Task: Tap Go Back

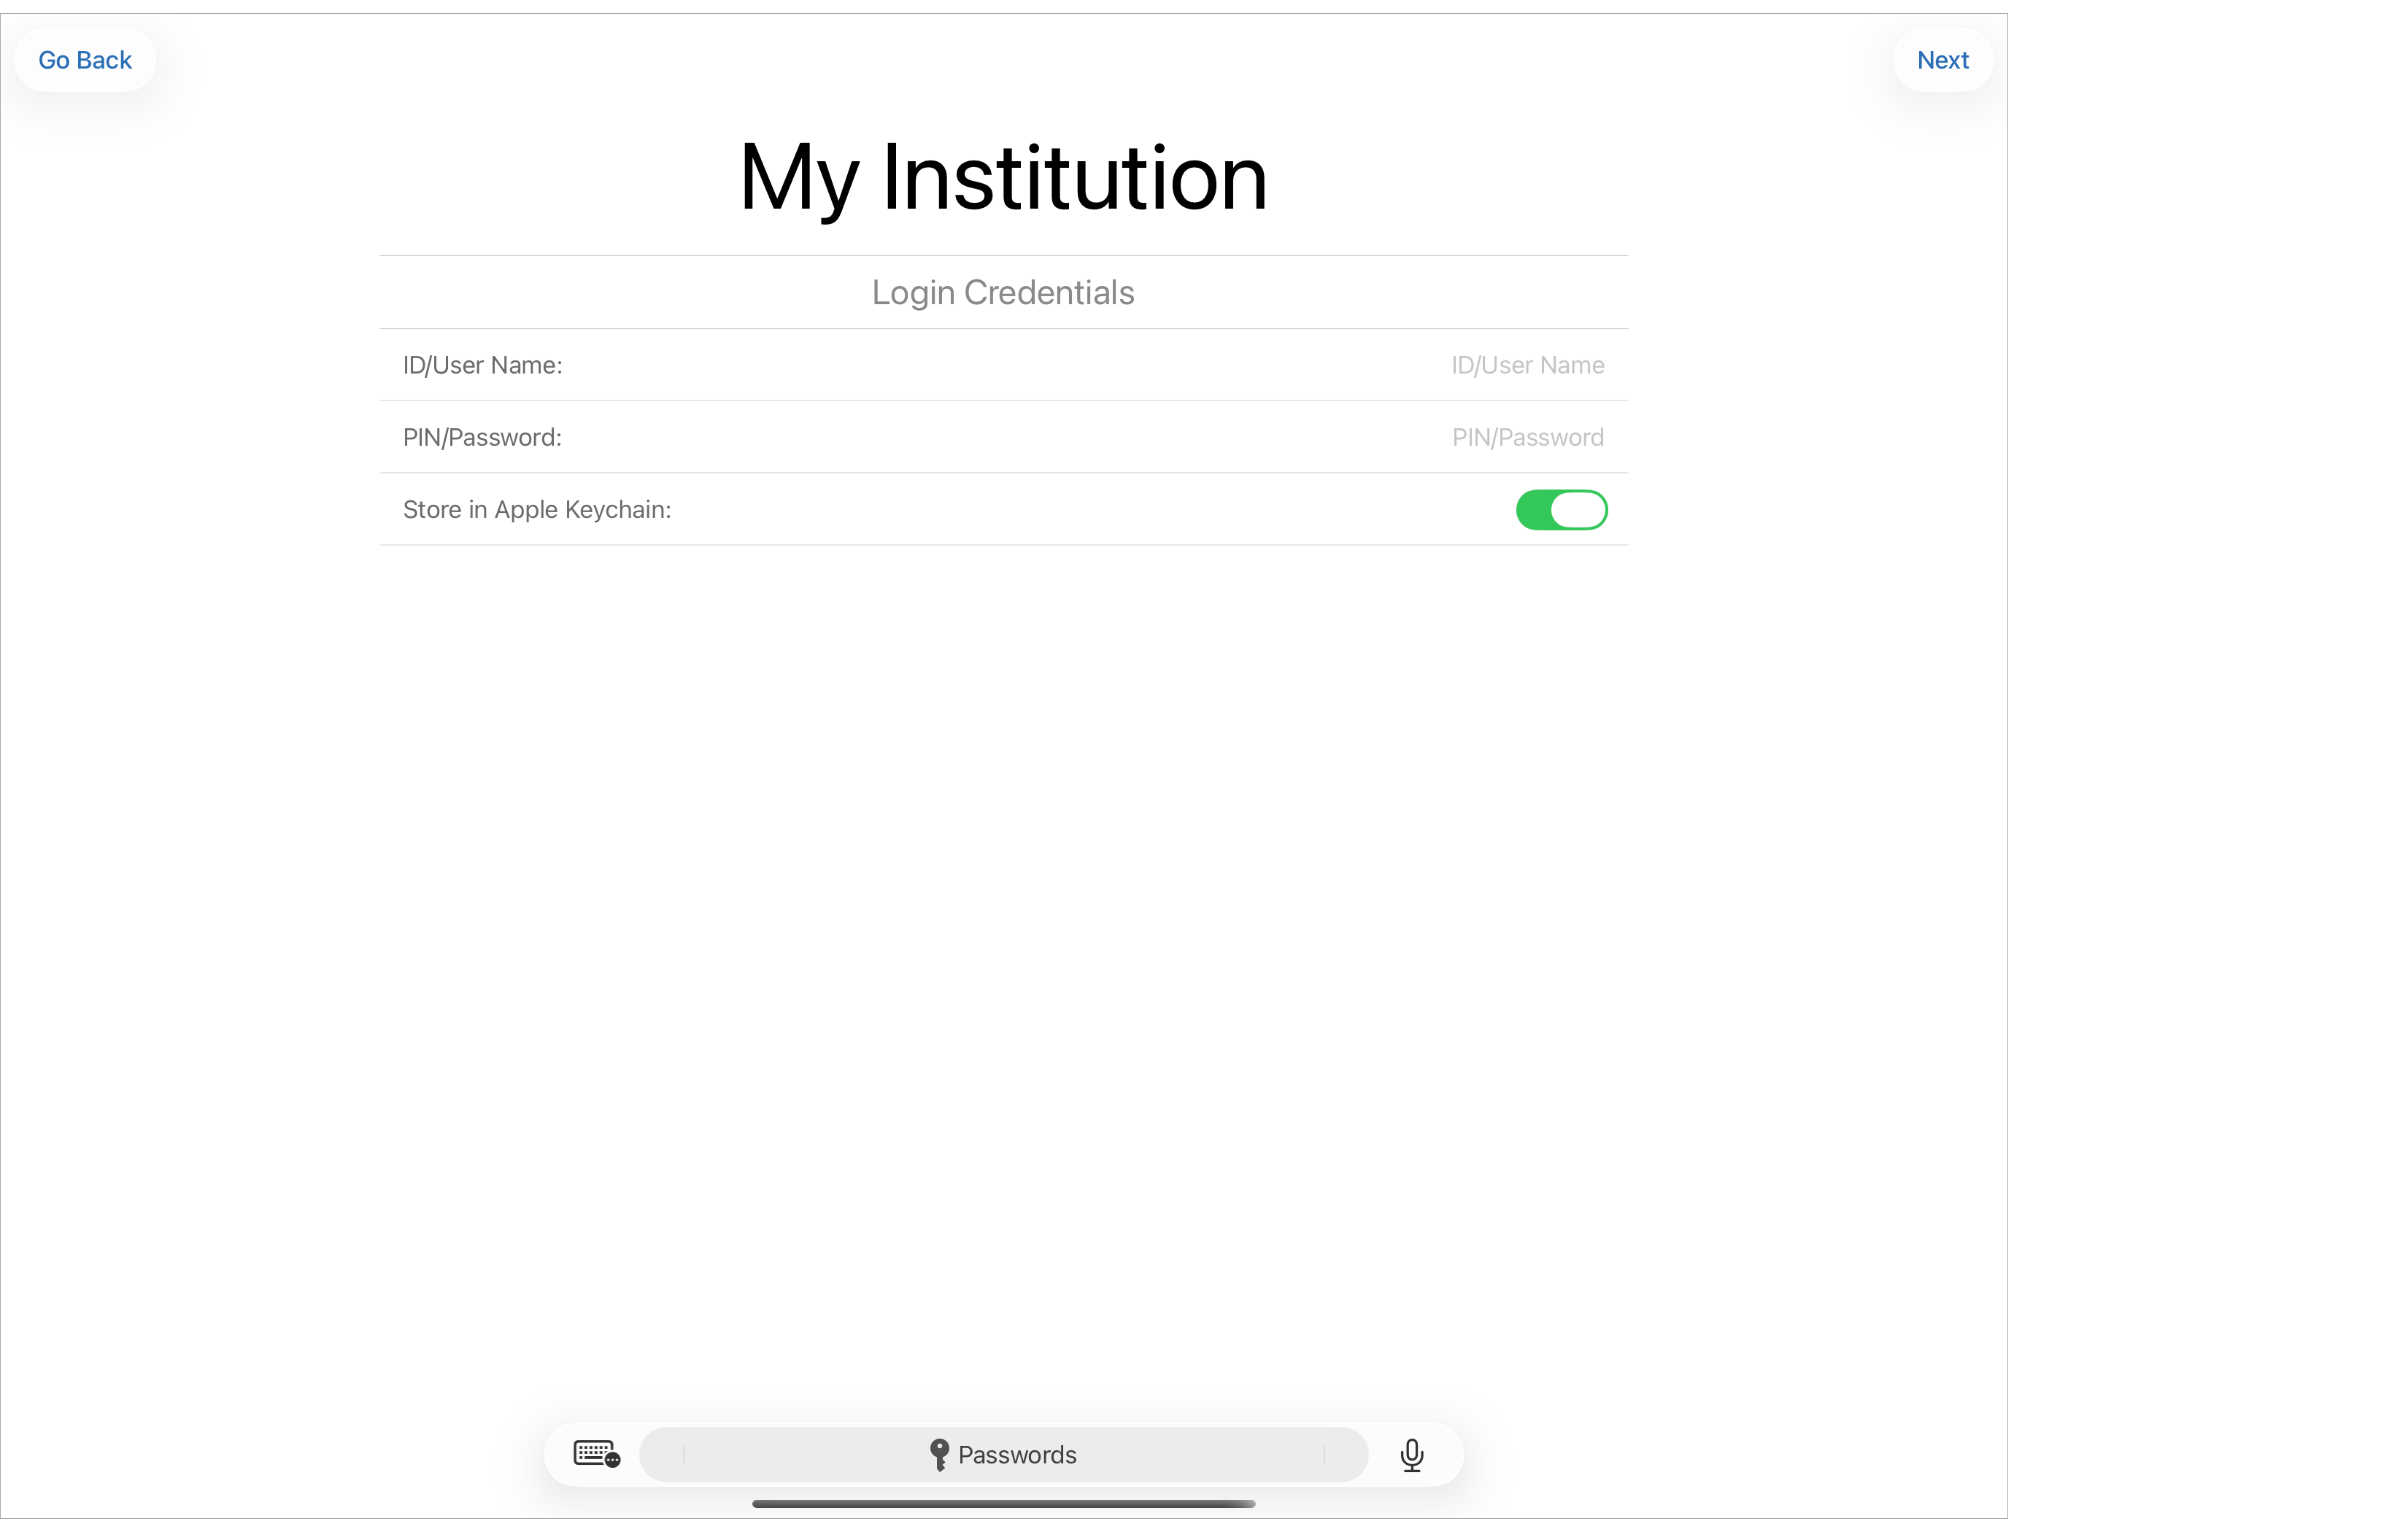Action: [85, 60]
